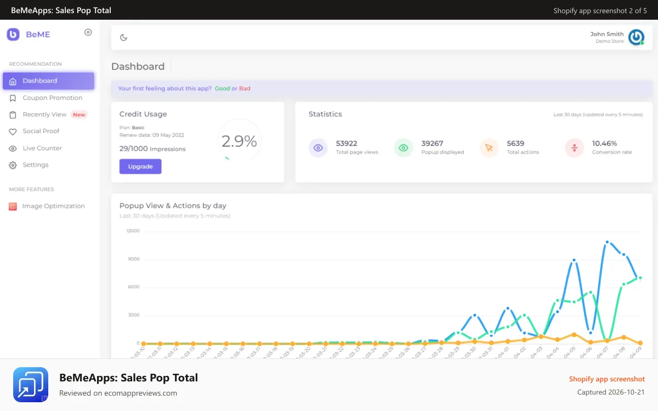This screenshot has width=658, height=411.
Task: Click the Conversion rate divide icon
Action: pyautogui.click(x=575, y=148)
